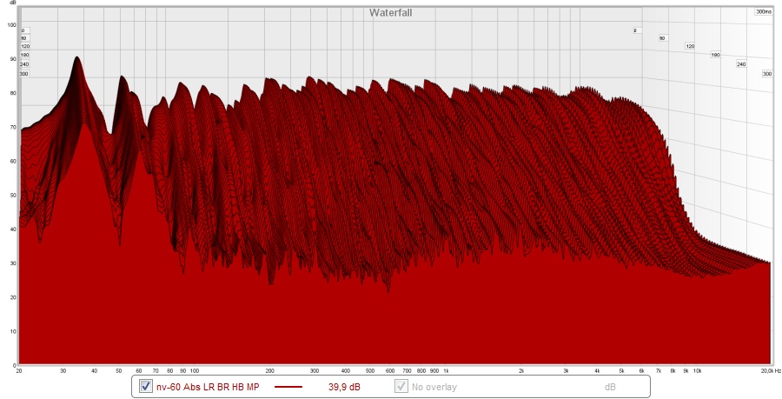The image size is (782, 399).
Task: Select the 0 slice label on right time axis
Action: coord(635,30)
